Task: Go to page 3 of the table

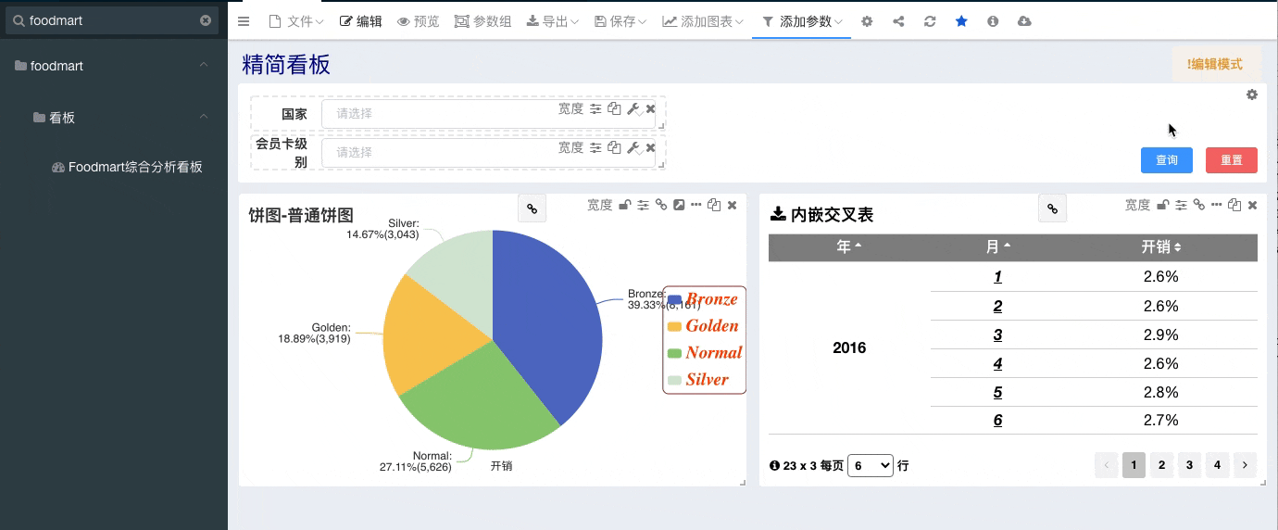Action: (1190, 465)
